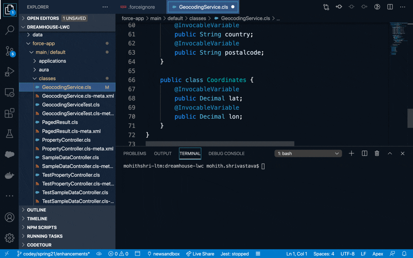The image size is (413, 258).
Task: Click the Ln 1, Col 1 position indicator
Action: (297, 254)
